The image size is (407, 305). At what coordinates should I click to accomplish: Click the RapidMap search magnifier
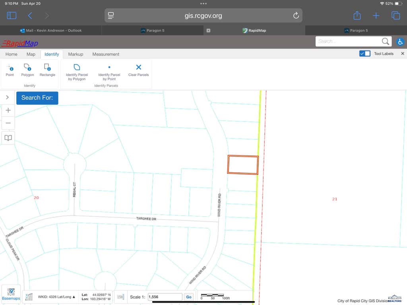point(386,41)
